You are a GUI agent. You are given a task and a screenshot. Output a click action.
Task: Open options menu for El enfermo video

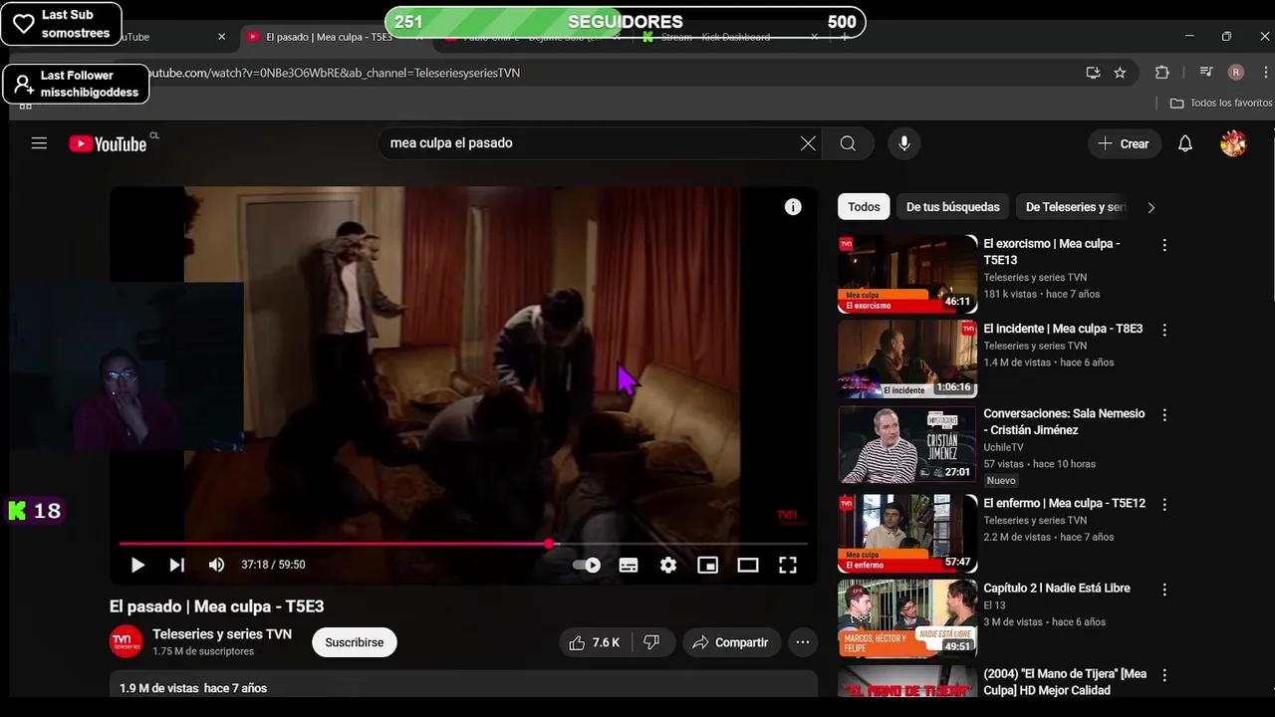pyautogui.click(x=1164, y=505)
